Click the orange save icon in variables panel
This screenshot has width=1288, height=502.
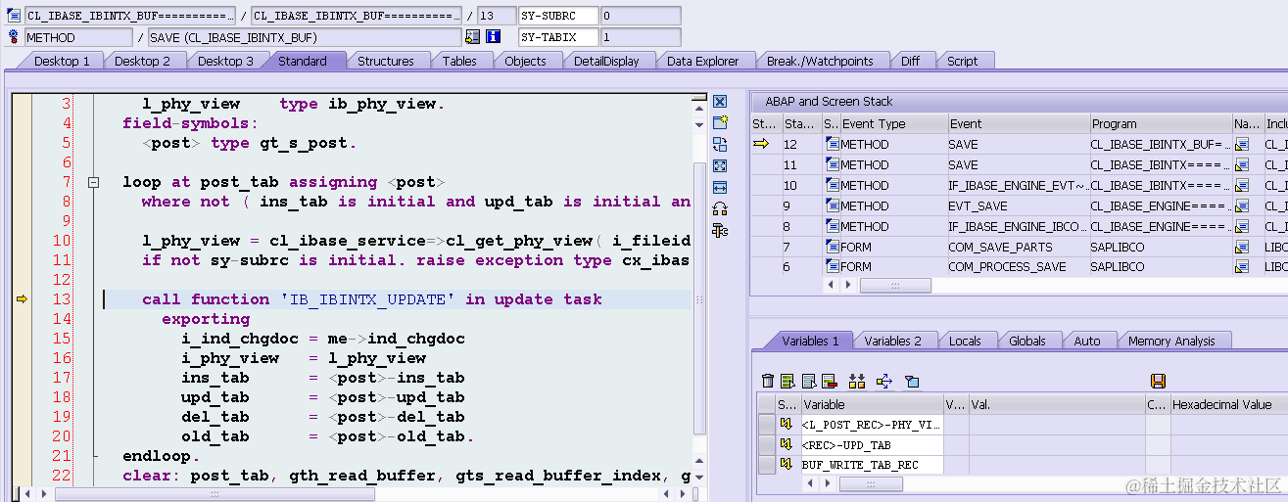1158,381
